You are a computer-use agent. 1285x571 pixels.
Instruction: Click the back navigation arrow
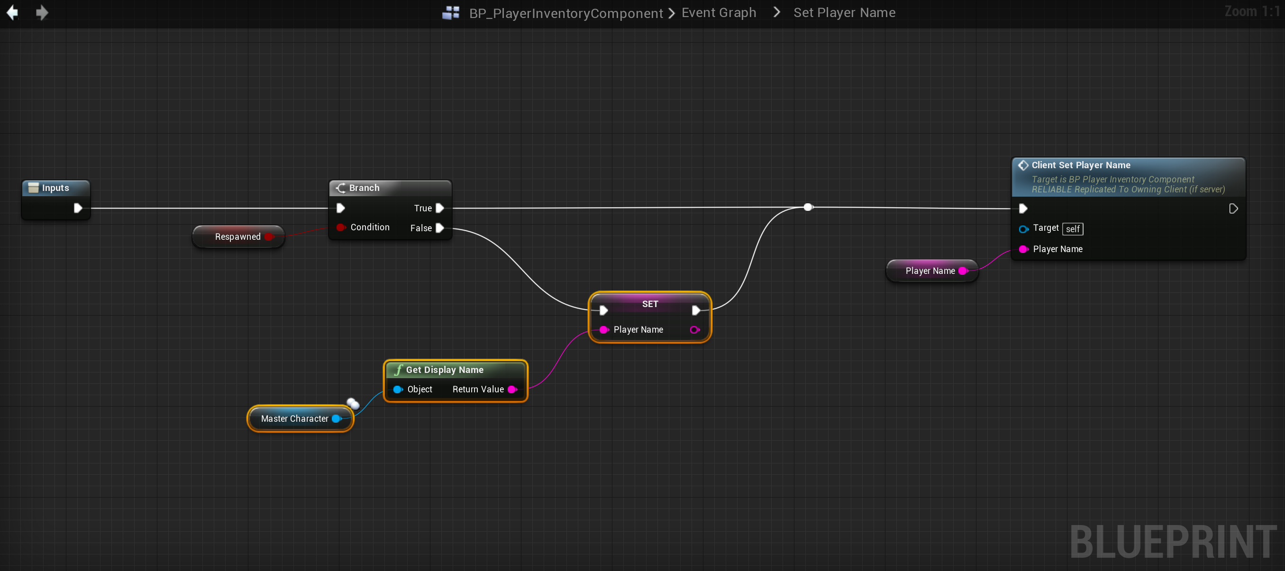[12, 12]
